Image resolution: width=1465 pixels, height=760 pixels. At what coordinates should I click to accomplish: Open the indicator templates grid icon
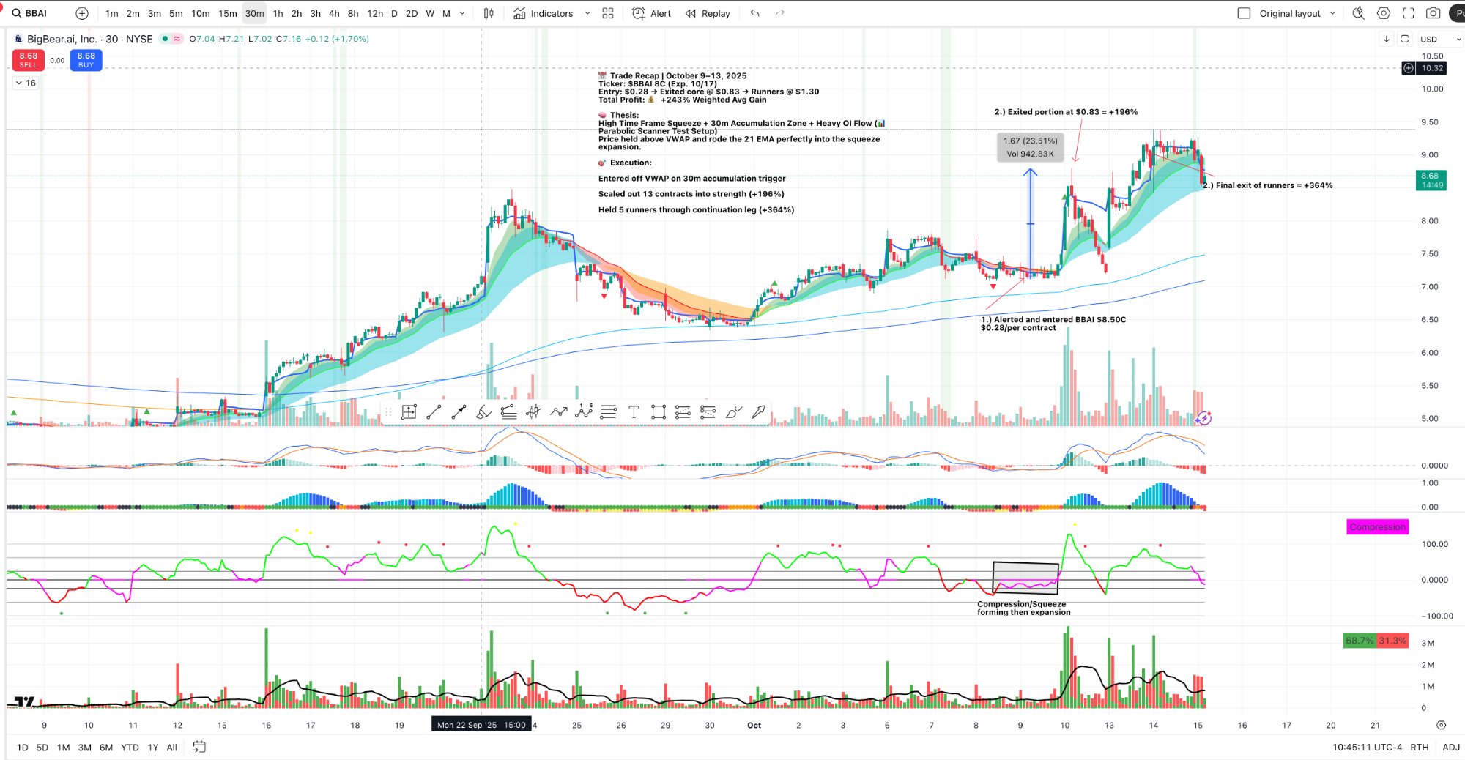pyautogui.click(x=608, y=13)
